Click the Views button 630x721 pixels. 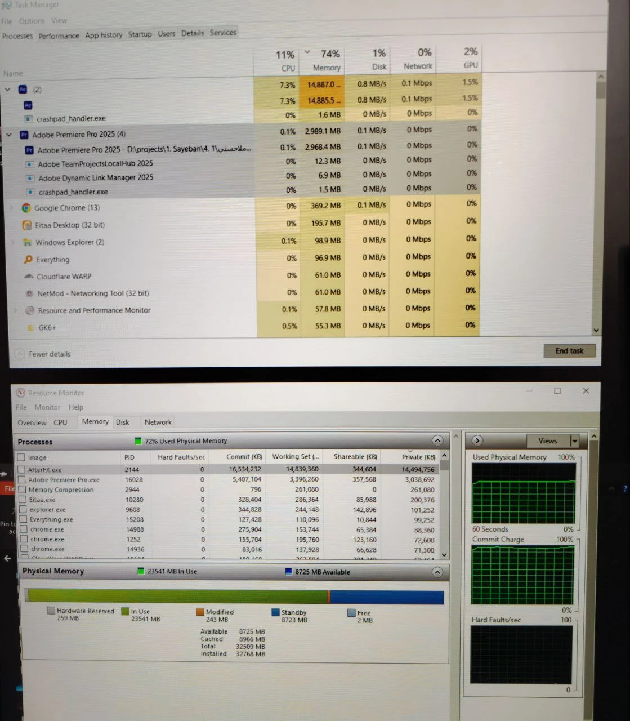point(548,441)
